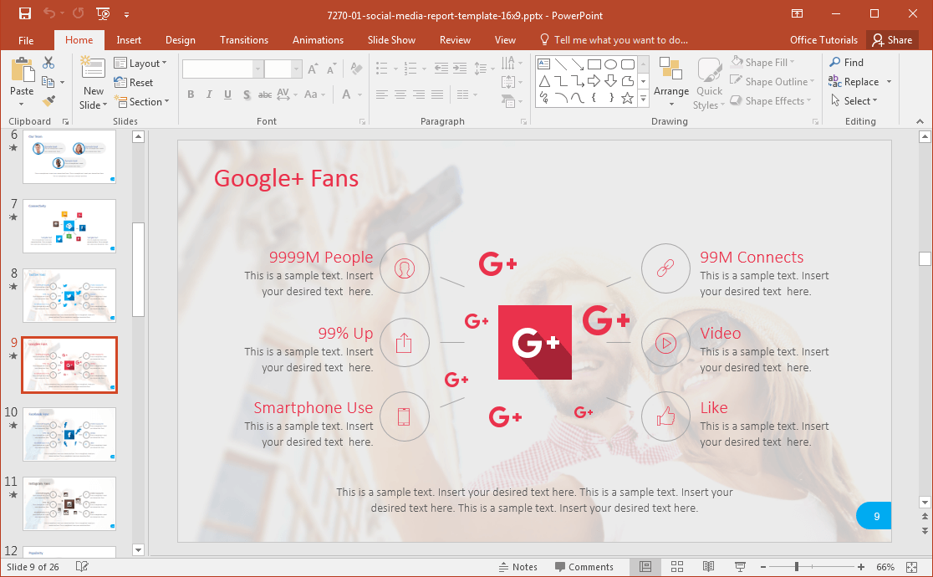The height and width of the screenshot is (577, 933).
Task: Toggle Normal view button in status bar
Action: pyautogui.click(x=645, y=567)
